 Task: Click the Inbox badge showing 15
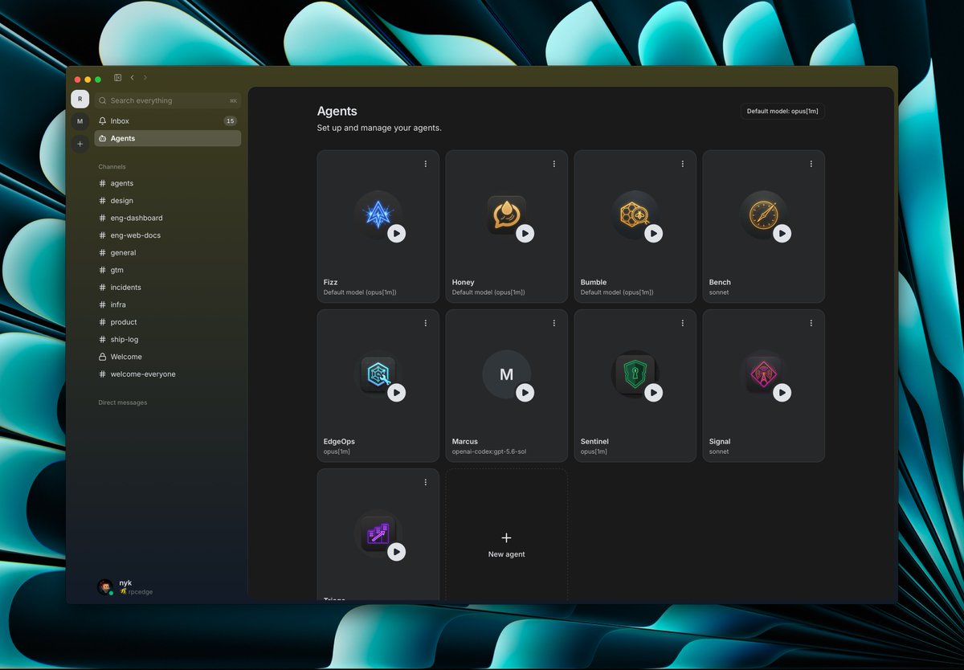pos(231,121)
